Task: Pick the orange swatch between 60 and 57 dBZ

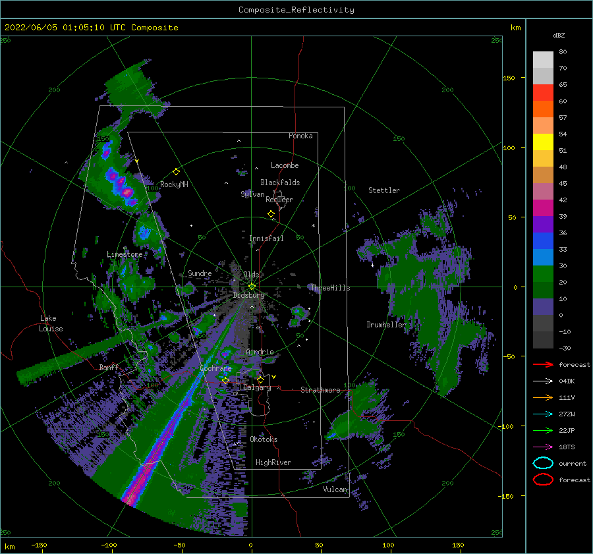Action: pos(543,109)
